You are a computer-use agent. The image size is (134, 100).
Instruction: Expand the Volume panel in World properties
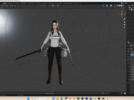pos(132,67)
